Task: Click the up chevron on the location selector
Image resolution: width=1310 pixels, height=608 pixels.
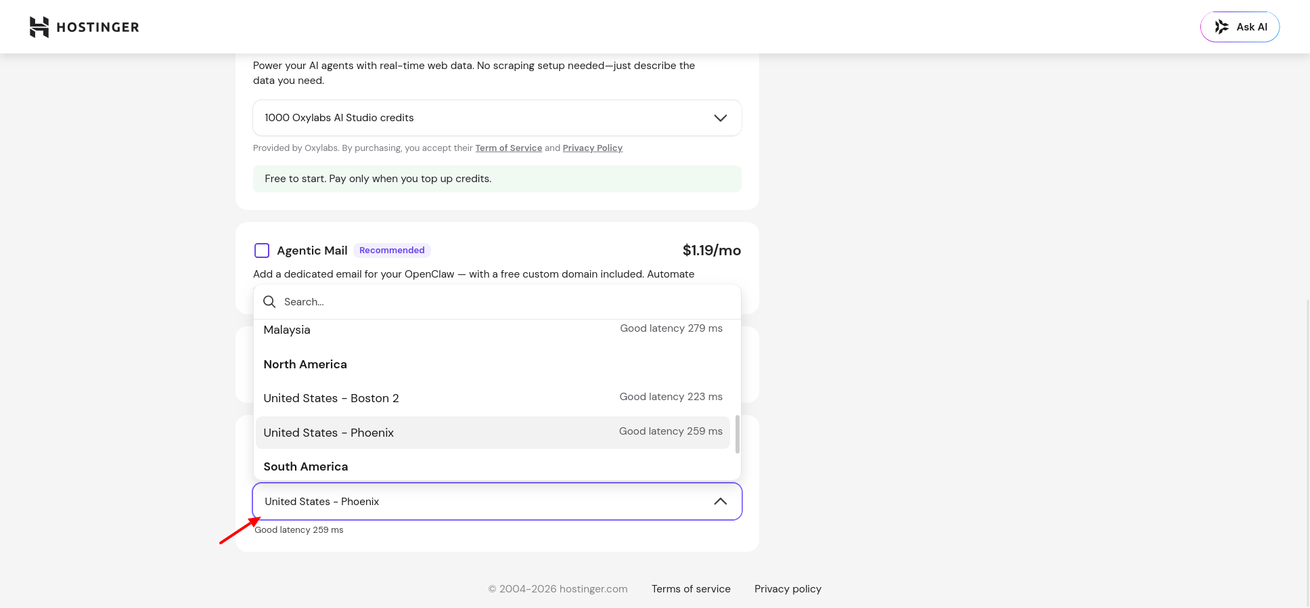Action: [x=721, y=502]
